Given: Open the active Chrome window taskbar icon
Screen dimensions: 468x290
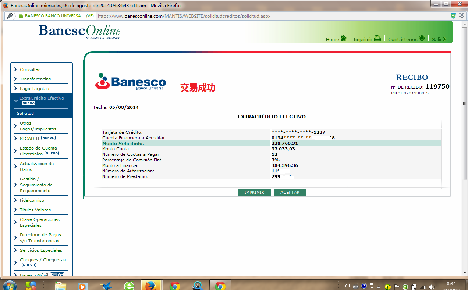Looking at the screenshot, I should click(x=220, y=286).
